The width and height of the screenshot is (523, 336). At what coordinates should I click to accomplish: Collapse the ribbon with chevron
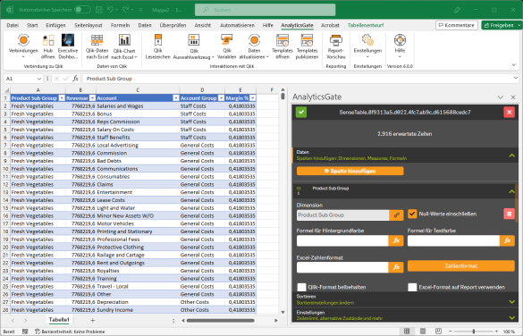(x=514, y=65)
